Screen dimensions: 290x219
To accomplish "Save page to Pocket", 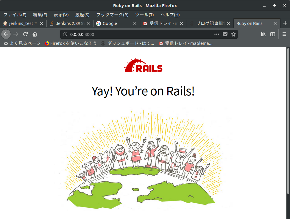I will tap(225, 34).
